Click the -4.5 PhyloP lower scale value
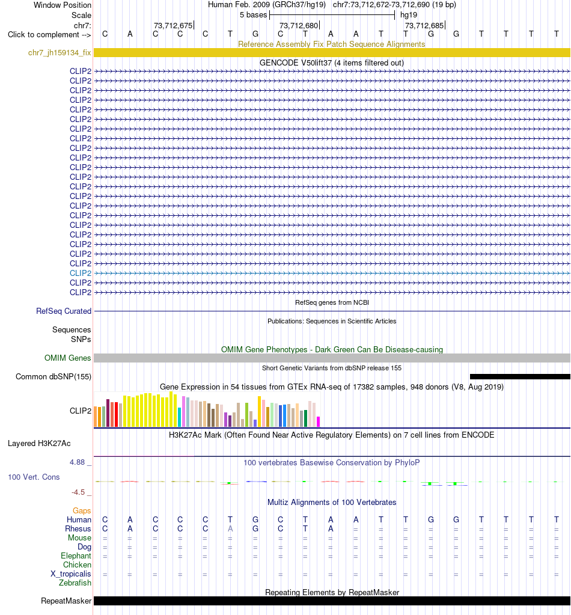Viewport: 571px width, 615px height. coord(78,492)
